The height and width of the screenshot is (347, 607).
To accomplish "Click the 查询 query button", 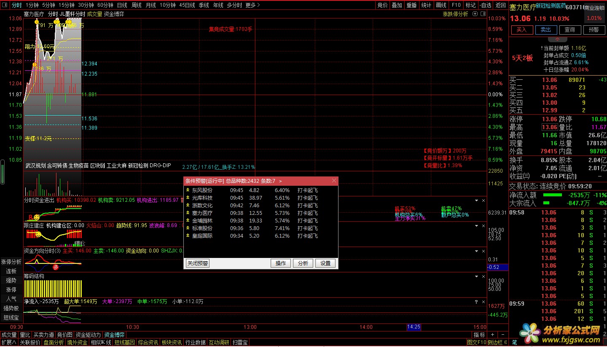I will pyautogui.click(x=570, y=30).
